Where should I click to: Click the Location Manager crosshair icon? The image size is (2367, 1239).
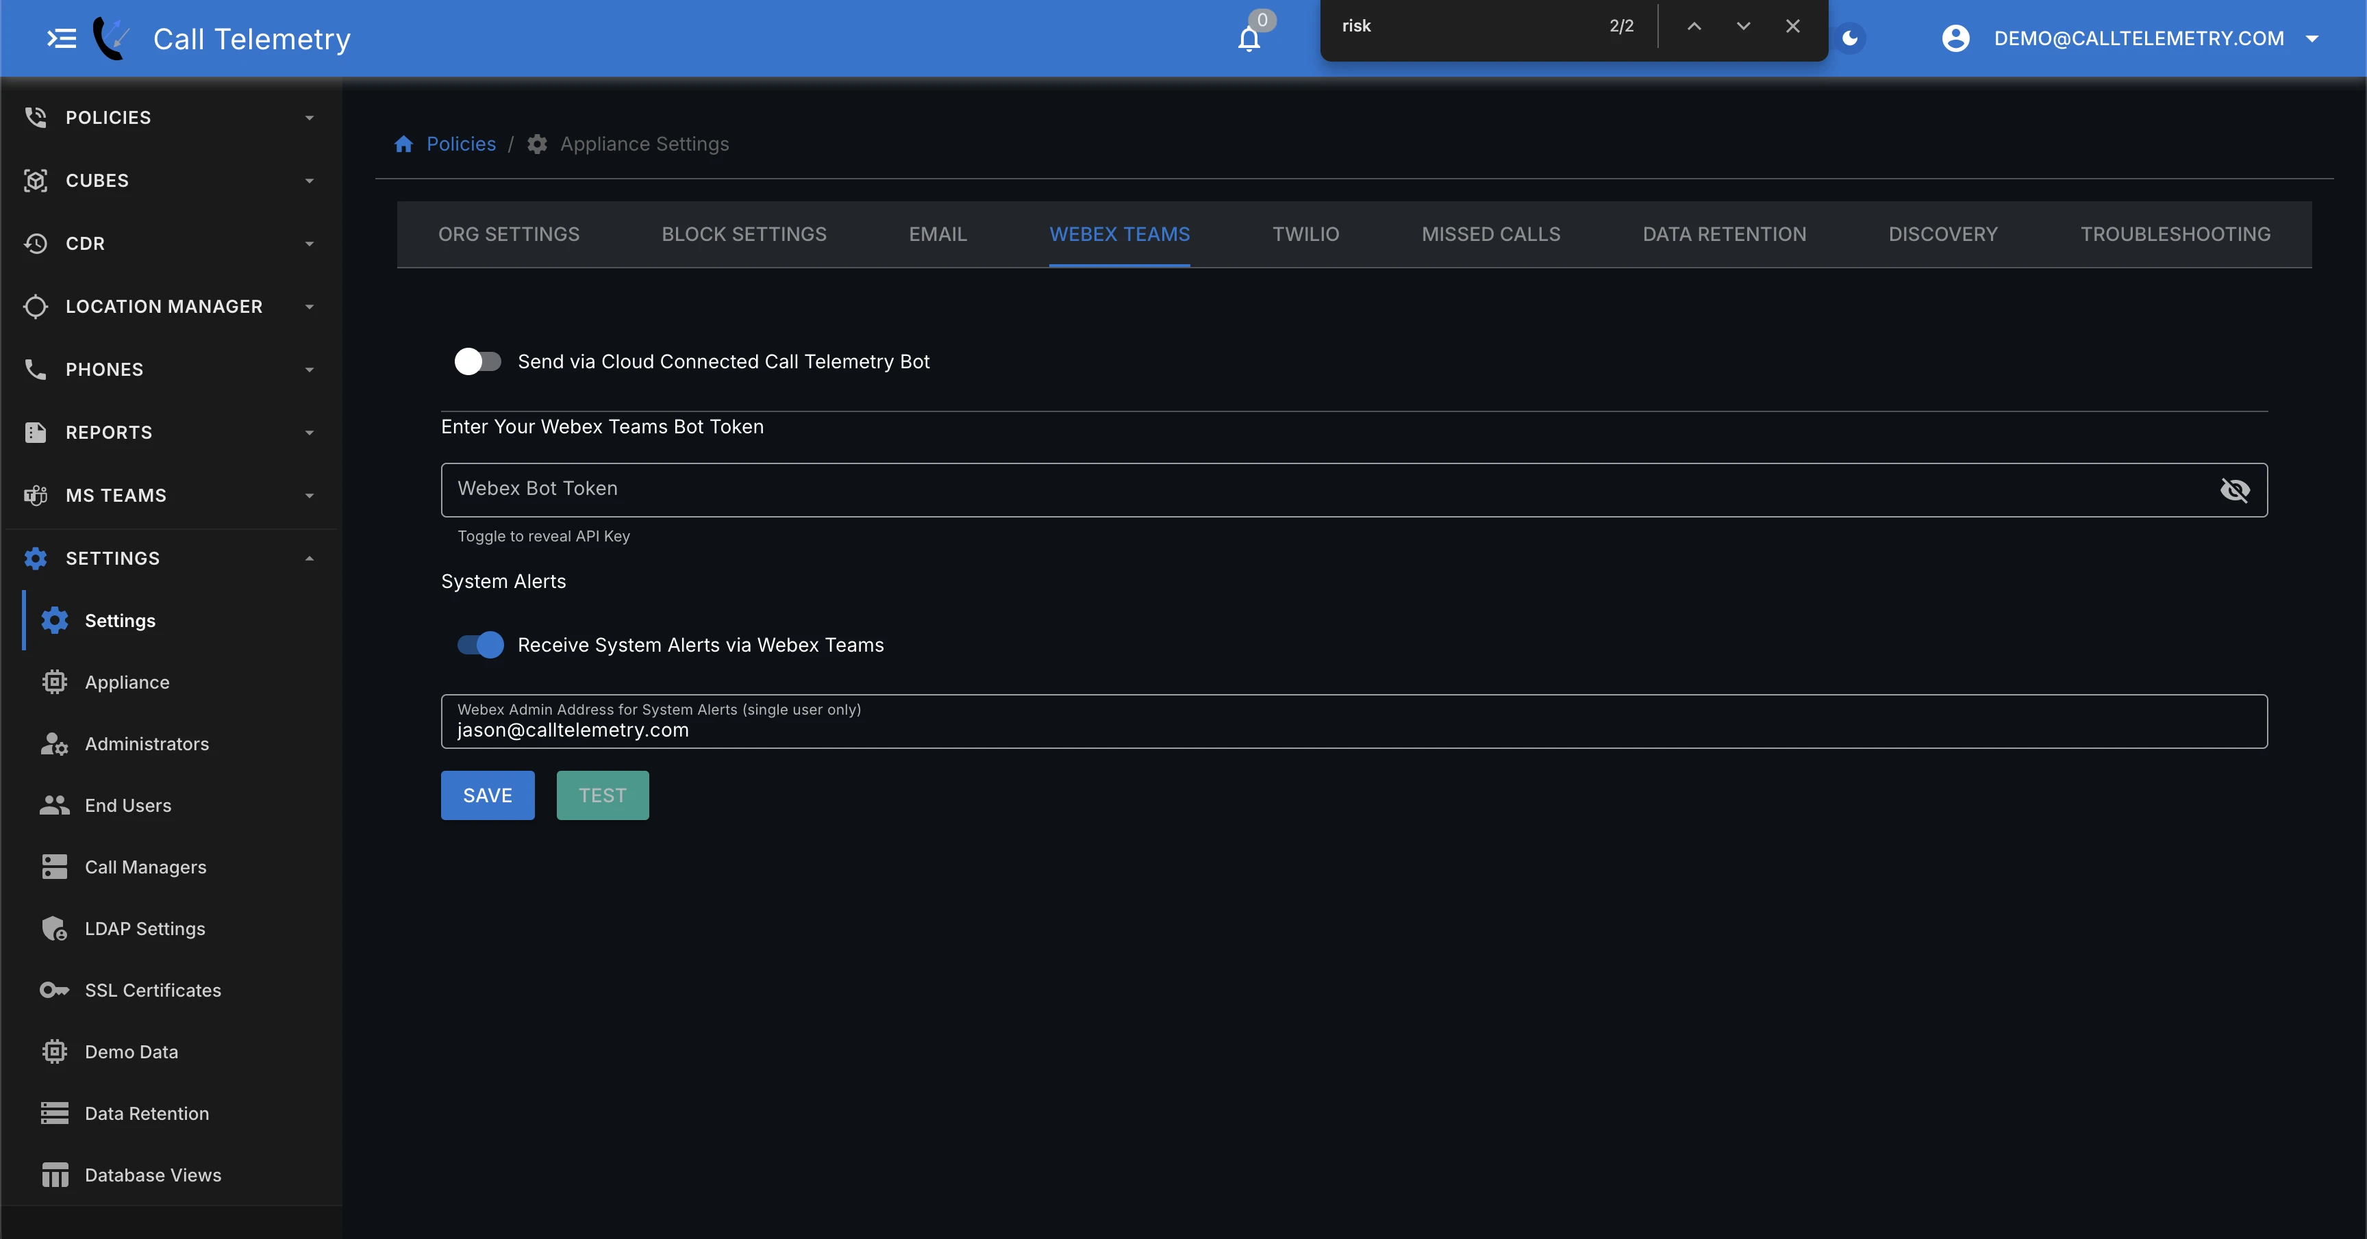point(36,306)
